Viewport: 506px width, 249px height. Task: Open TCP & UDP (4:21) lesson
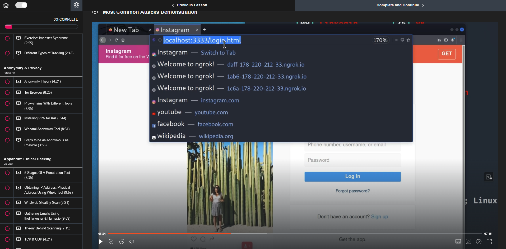tap(38, 239)
